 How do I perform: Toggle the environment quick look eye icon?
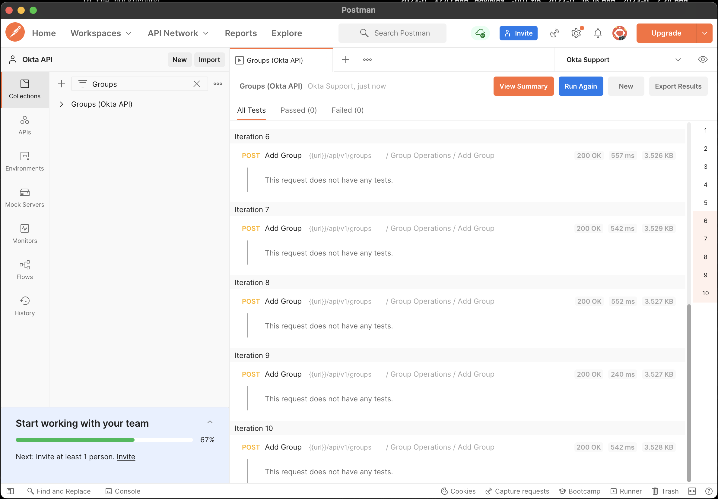click(x=703, y=59)
